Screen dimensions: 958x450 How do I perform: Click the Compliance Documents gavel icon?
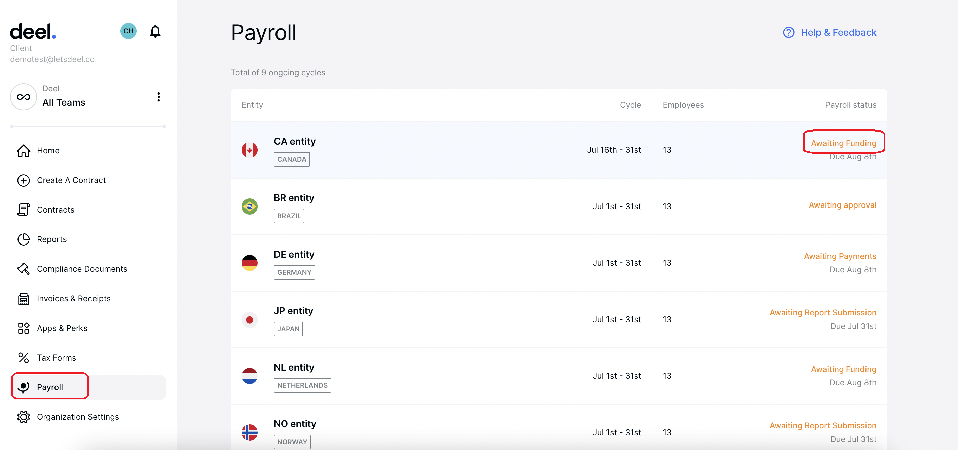24,269
